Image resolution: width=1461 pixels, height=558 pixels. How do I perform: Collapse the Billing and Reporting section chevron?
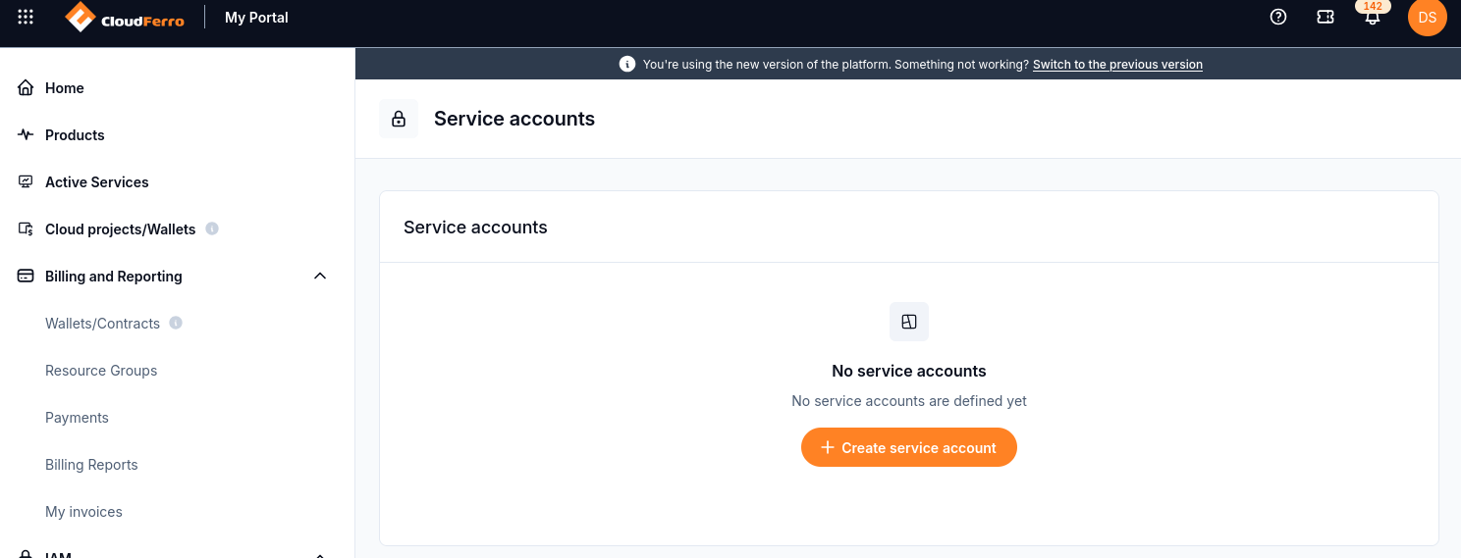point(320,277)
